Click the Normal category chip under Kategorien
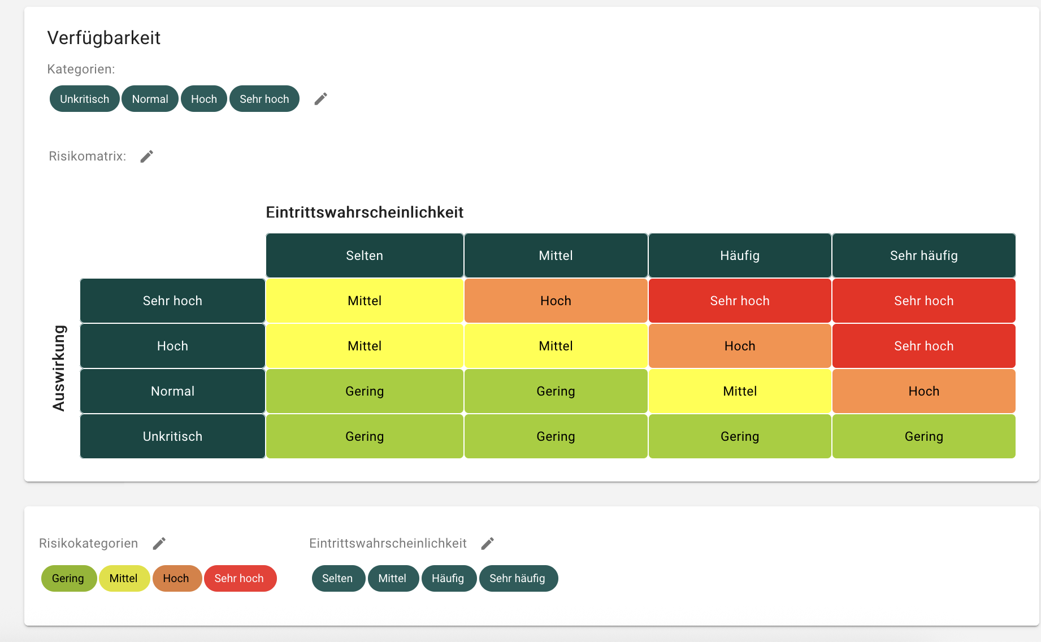 pos(150,99)
